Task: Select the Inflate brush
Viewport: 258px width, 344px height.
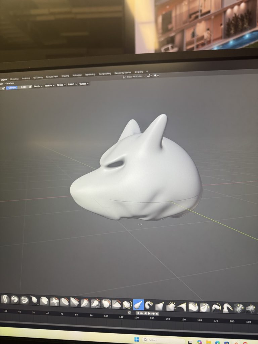Action: pyautogui.click(x=64, y=302)
